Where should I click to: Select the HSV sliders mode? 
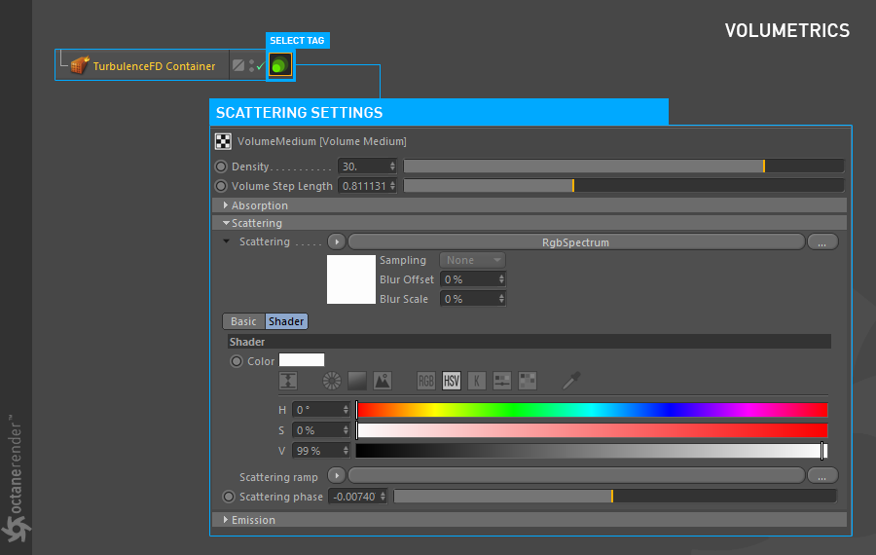pos(452,381)
